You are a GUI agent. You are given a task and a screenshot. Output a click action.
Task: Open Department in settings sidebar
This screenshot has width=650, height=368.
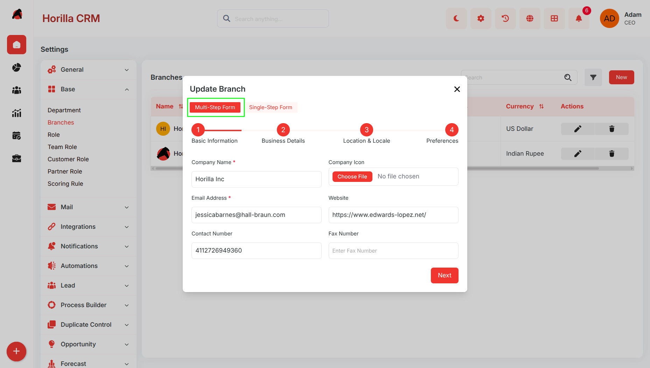tap(64, 110)
